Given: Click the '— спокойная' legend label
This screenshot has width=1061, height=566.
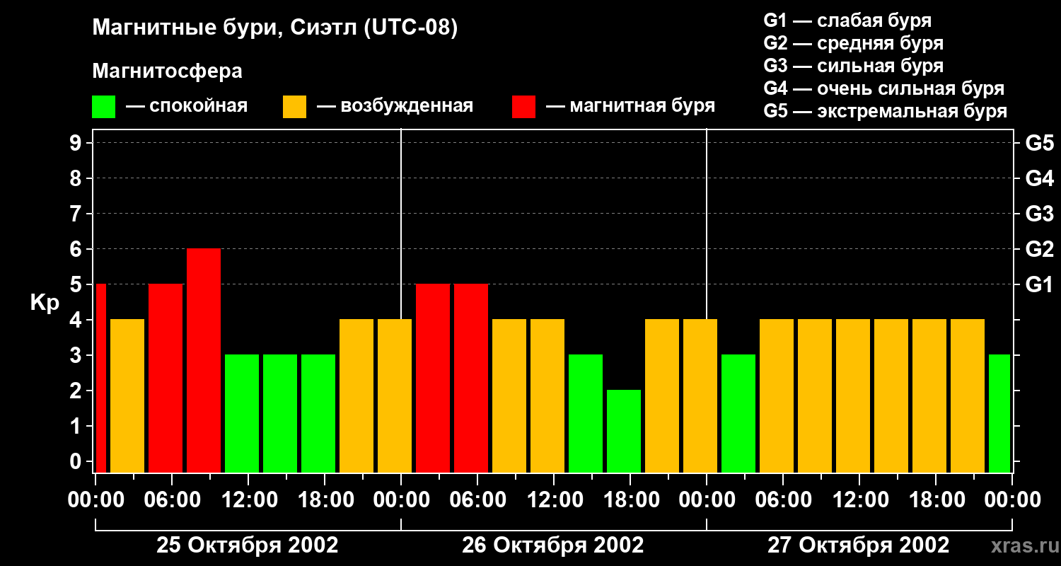Looking at the screenshot, I should click(187, 107).
